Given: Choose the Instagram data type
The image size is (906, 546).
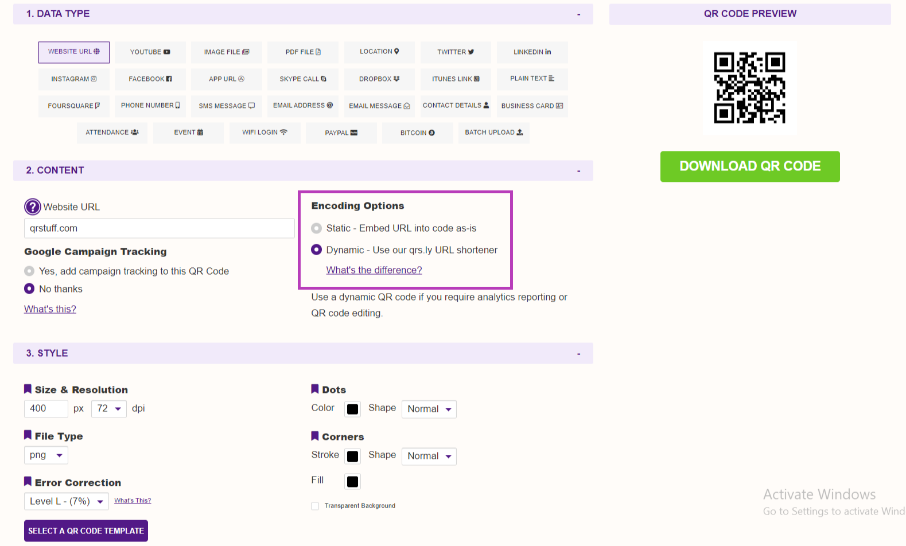Looking at the screenshot, I should [73, 79].
